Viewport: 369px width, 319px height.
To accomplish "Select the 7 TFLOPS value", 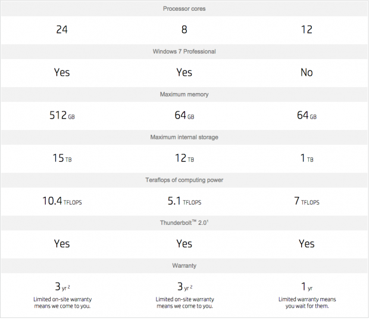I will click(307, 202).
